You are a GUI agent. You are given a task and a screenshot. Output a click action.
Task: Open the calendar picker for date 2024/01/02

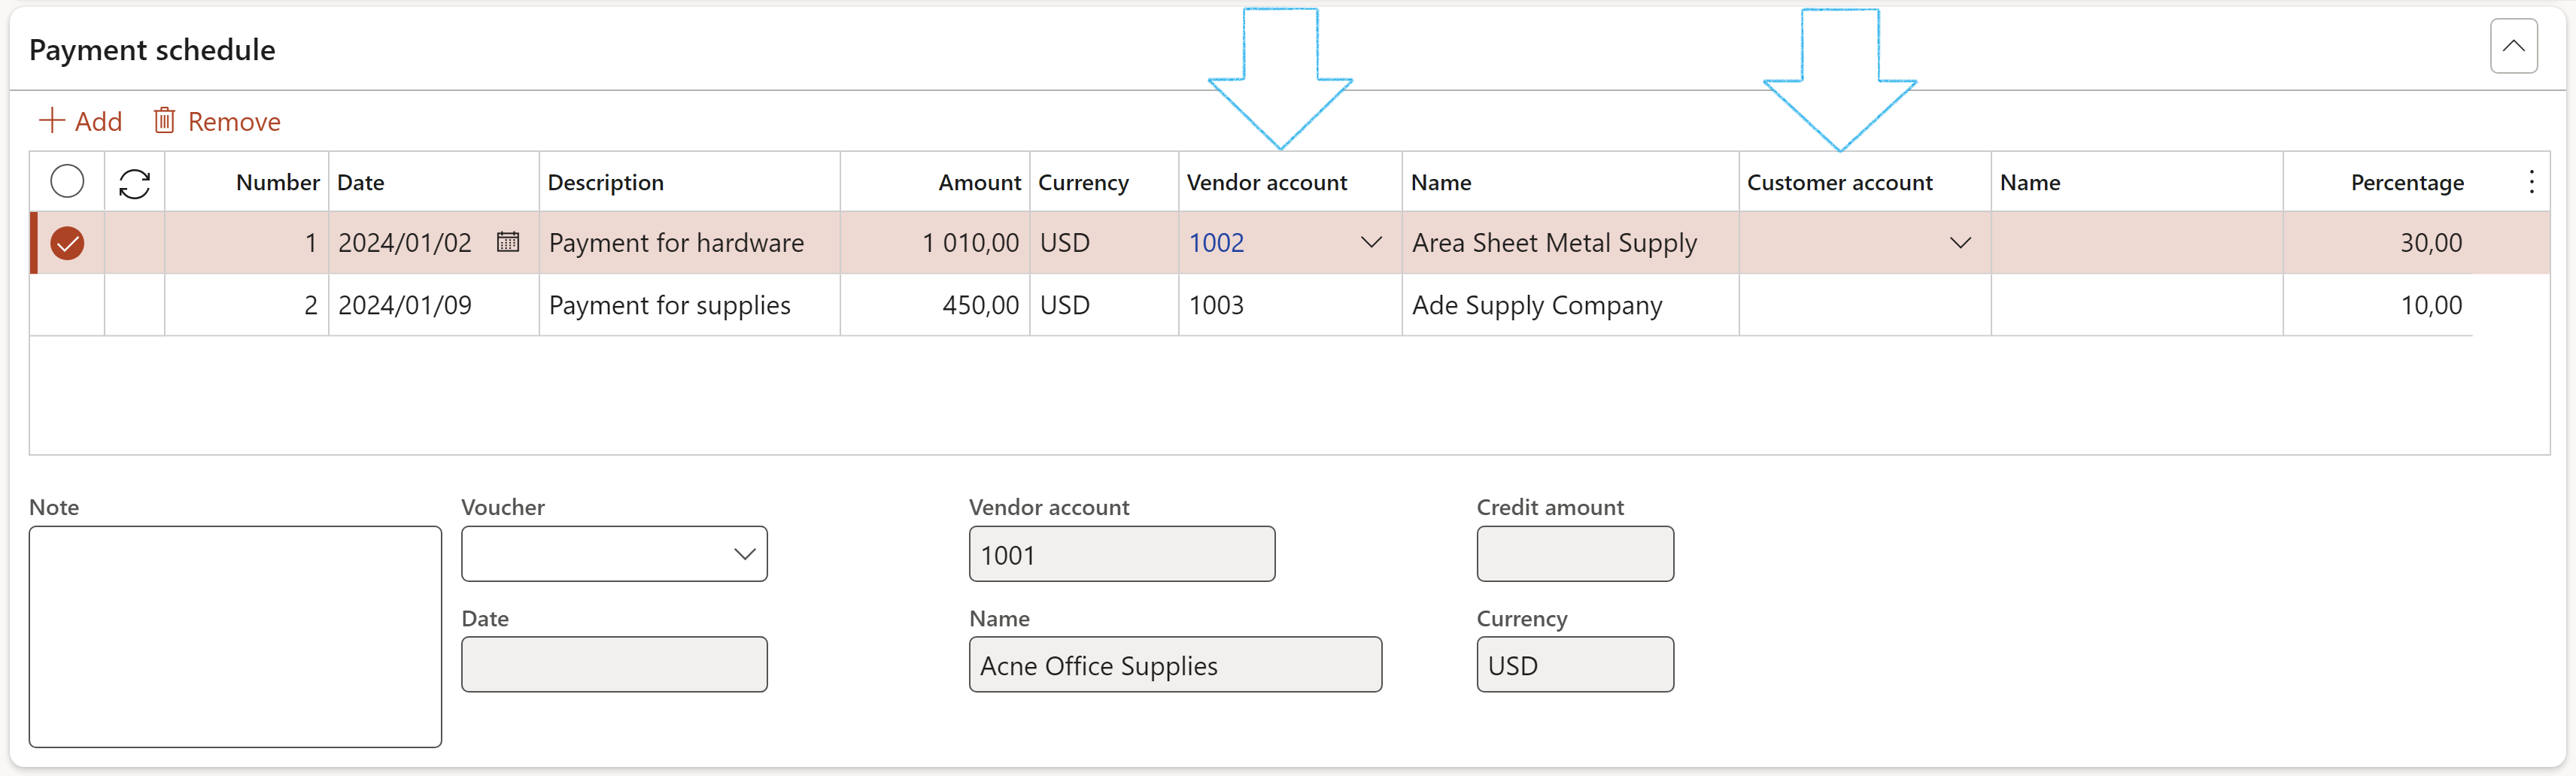point(508,242)
